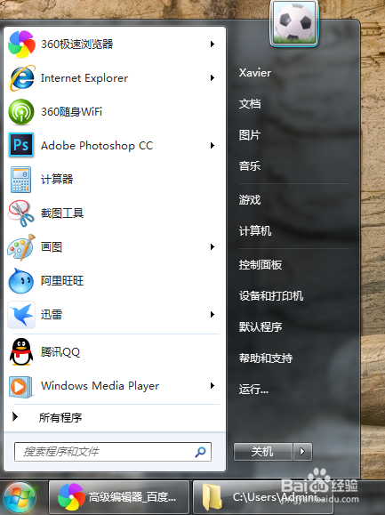Open 帮助和支持 help and support

pyautogui.click(x=266, y=358)
